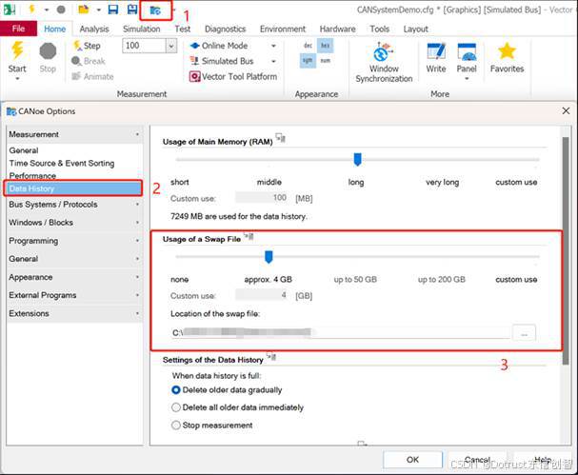Open Vector Tool Platform
578x475 pixels.
[x=233, y=77]
